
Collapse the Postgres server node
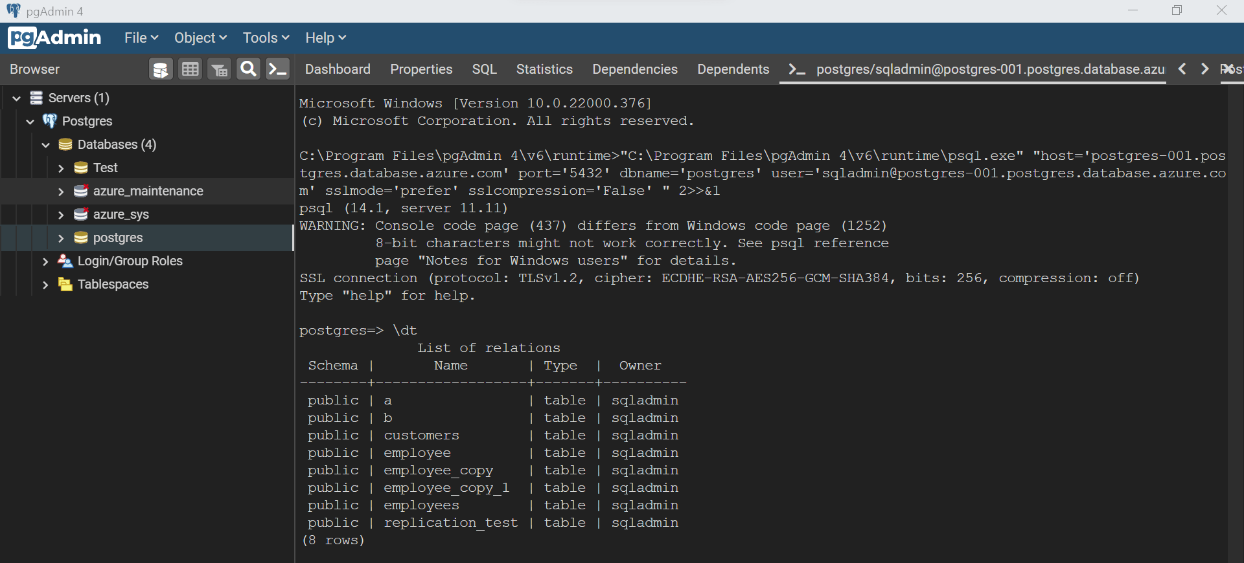coord(30,122)
